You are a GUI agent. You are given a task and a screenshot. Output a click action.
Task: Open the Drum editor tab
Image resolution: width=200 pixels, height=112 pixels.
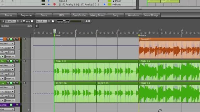tap(44, 15)
